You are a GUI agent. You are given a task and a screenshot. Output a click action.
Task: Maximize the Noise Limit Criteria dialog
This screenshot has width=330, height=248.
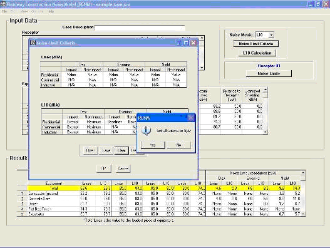[x=186, y=43]
